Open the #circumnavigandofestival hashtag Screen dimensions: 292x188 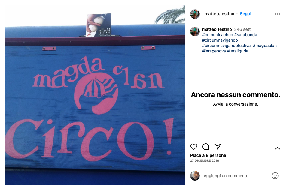click(227, 46)
